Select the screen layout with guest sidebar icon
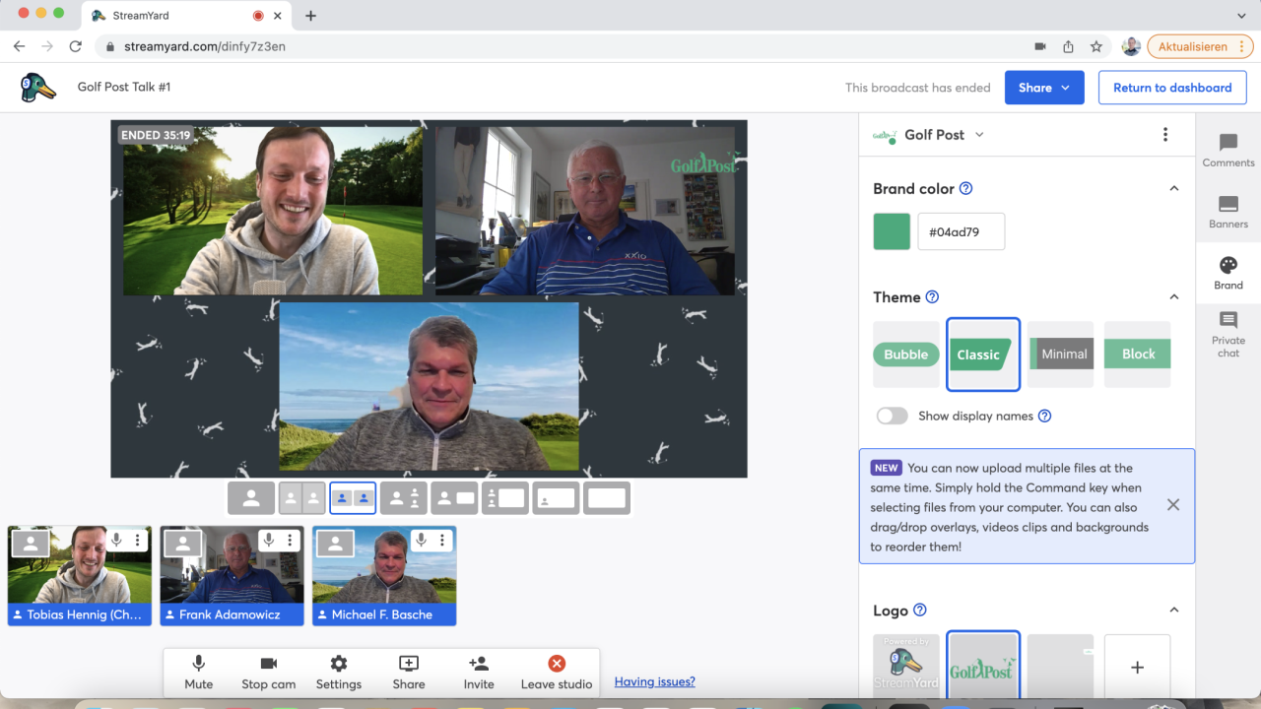 pyautogui.click(x=505, y=498)
